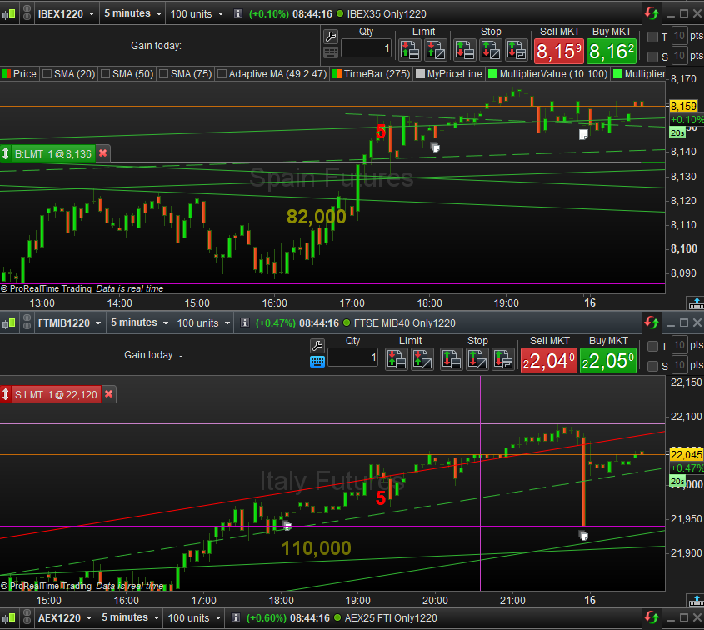The image size is (704, 630).
Task: Open FTMIB1220 instrument dropdown
Action: (x=70, y=322)
